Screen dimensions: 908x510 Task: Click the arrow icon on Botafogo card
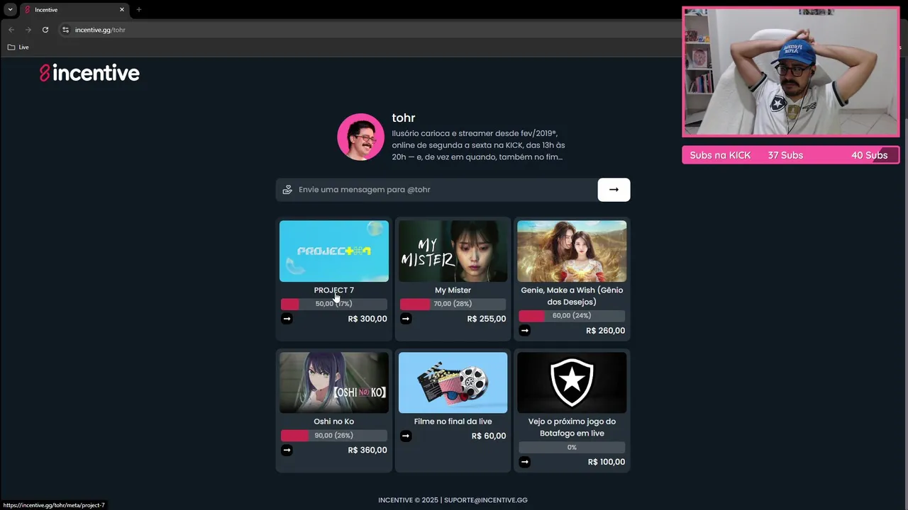coord(524,462)
